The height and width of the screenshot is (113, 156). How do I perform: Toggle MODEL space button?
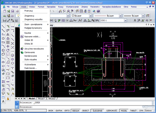pyautogui.click(x=124, y=111)
